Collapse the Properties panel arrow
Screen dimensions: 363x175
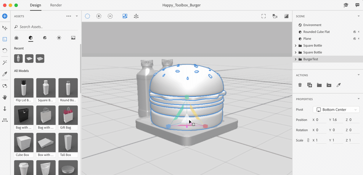(359, 99)
